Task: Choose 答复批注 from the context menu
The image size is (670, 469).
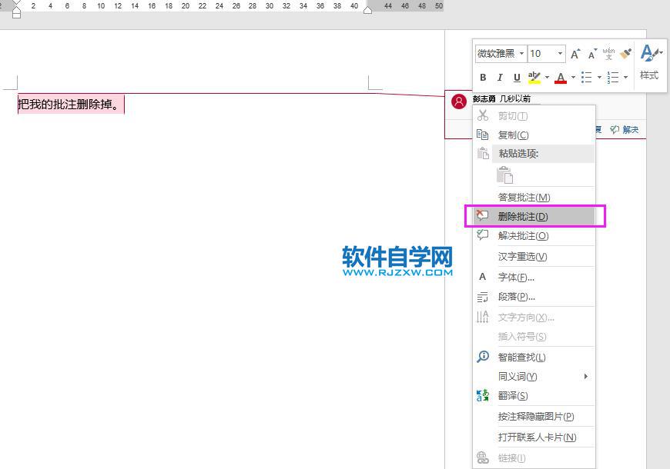Action: pos(521,197)
